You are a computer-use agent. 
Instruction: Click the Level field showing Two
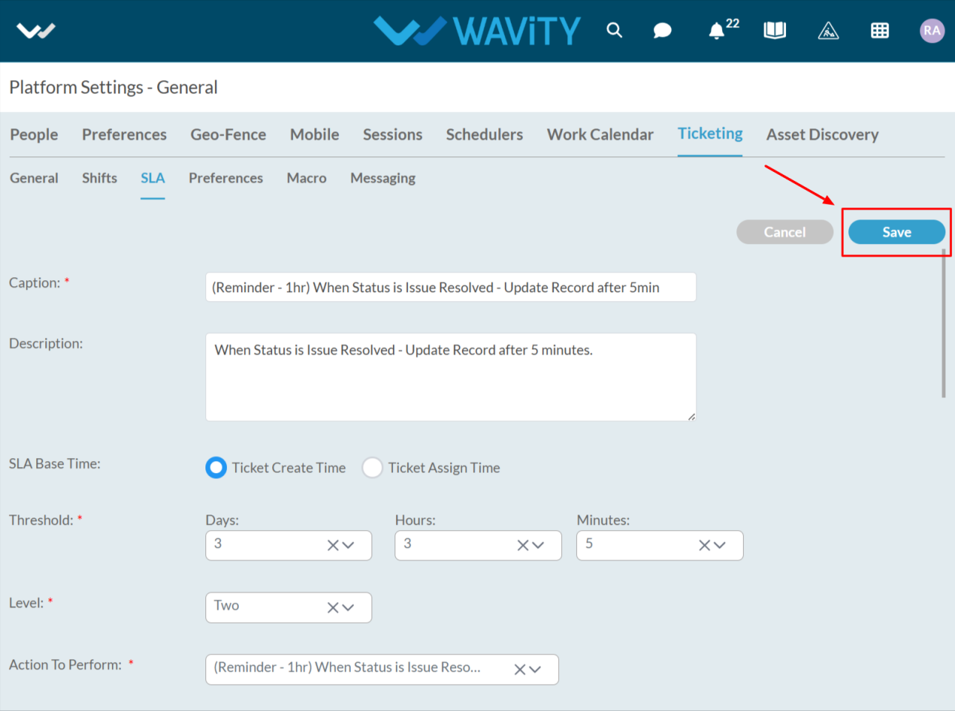[x=288, y=607]
